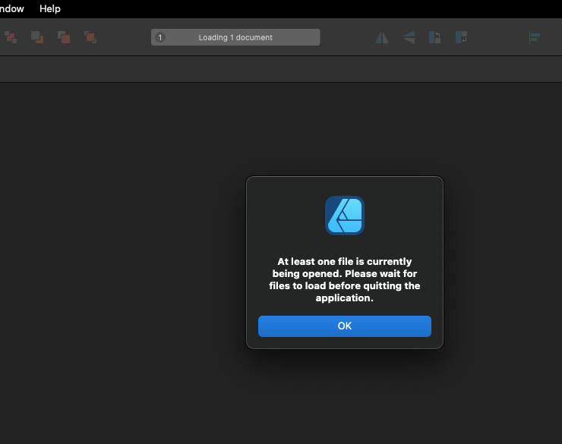This screenshot has width=562, height=444.
Task: Click the Move to Front icon with corner outlines
Action: tap(90, 37)
